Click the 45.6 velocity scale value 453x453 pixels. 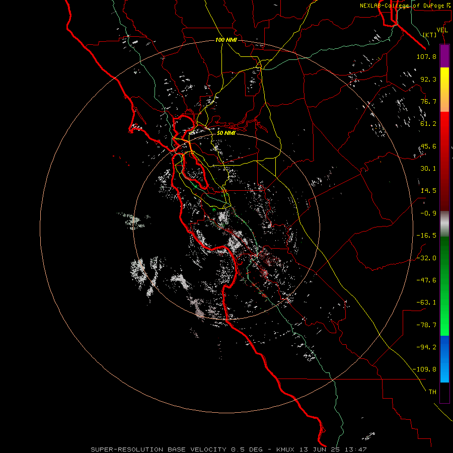[428, 146]
